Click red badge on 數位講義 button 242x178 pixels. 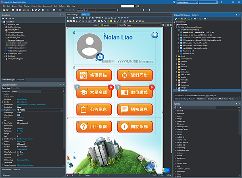152,87
